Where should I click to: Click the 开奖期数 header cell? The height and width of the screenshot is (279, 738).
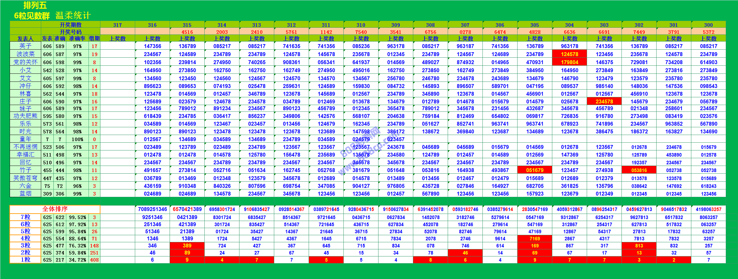(70, 25)
